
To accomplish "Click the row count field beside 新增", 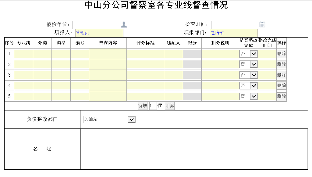I will click(153, 106).
